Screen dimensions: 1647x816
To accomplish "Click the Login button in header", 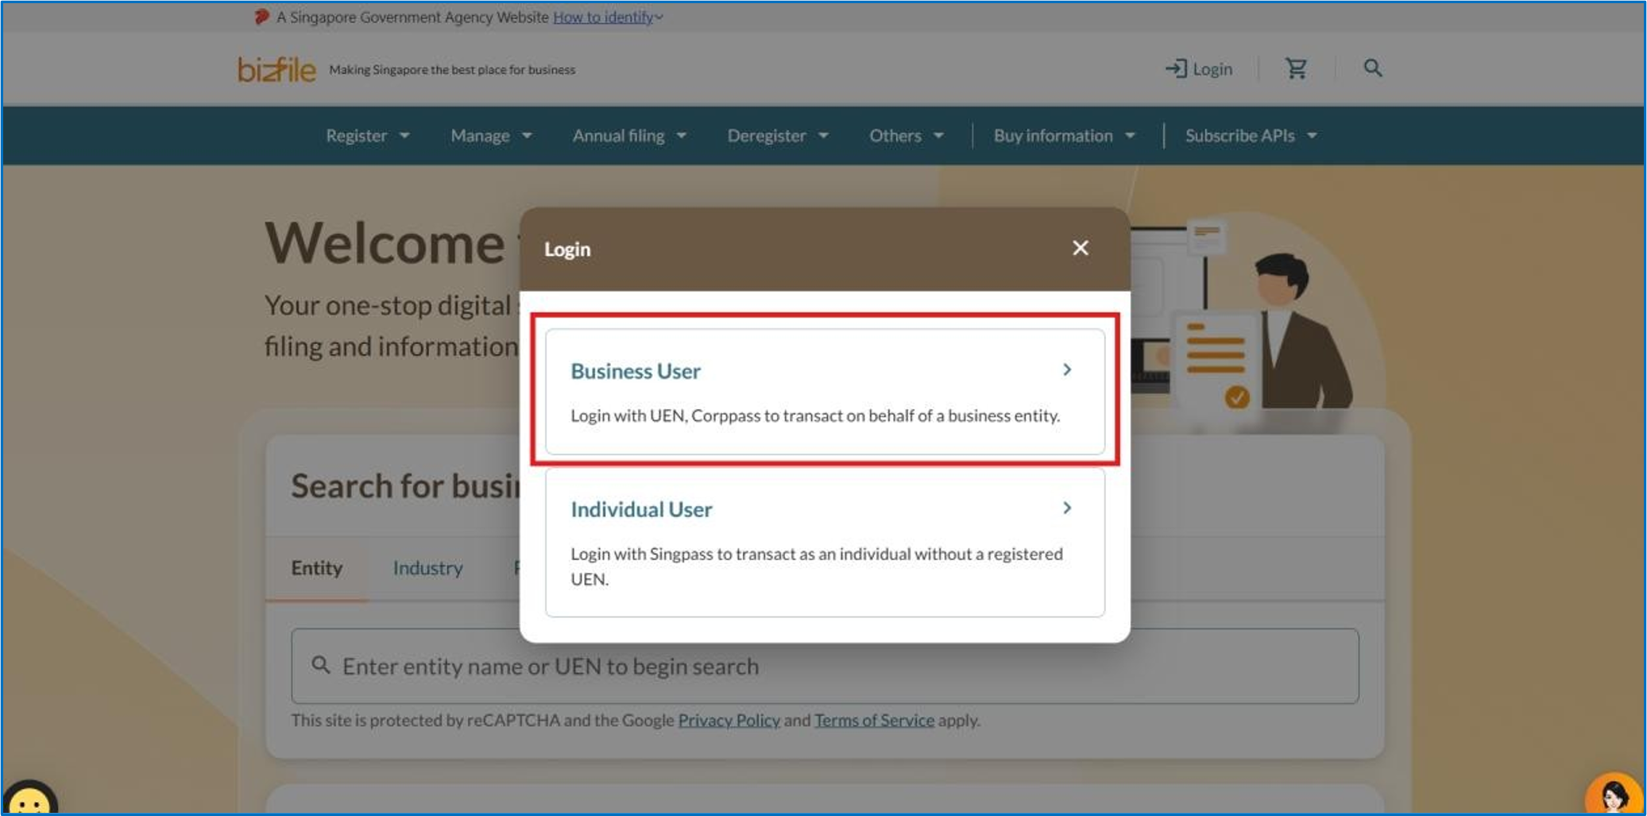I will point(1198,69).
